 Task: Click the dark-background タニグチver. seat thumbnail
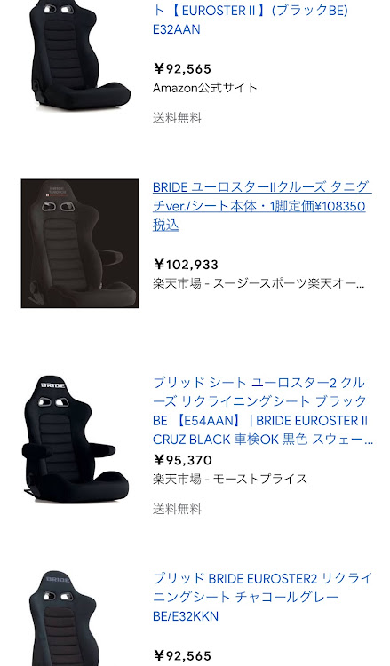(x=80, y=243)
